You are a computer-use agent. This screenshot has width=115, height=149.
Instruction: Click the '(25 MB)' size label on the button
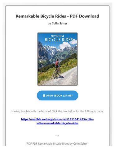[68, 96]
